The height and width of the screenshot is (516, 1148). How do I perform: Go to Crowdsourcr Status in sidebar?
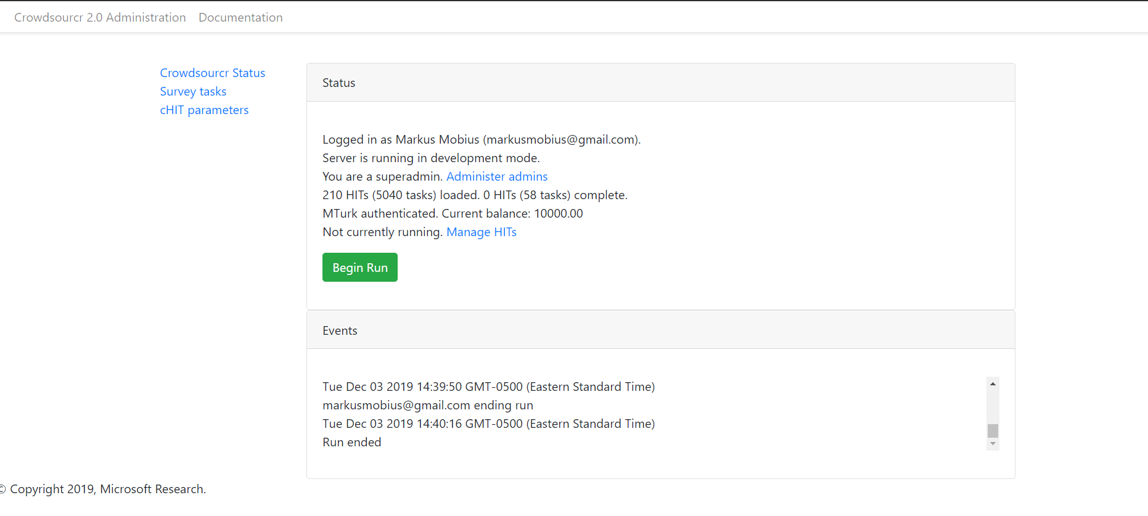[212, 73]
